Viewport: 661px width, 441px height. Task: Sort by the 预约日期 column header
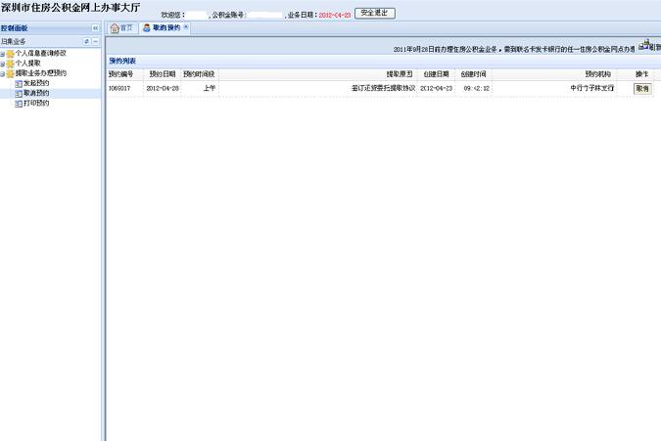[x=162, y=74]
